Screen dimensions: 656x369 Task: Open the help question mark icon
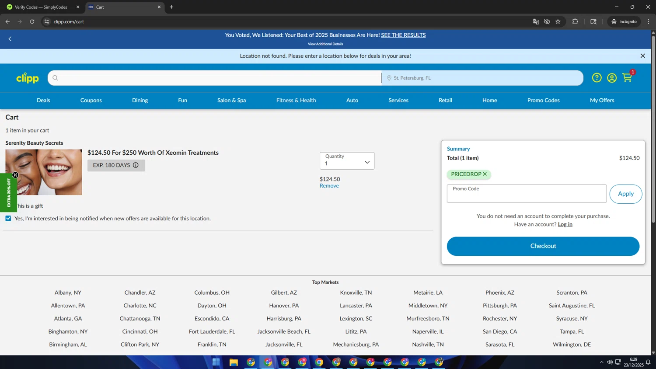(x=597, y=78)
